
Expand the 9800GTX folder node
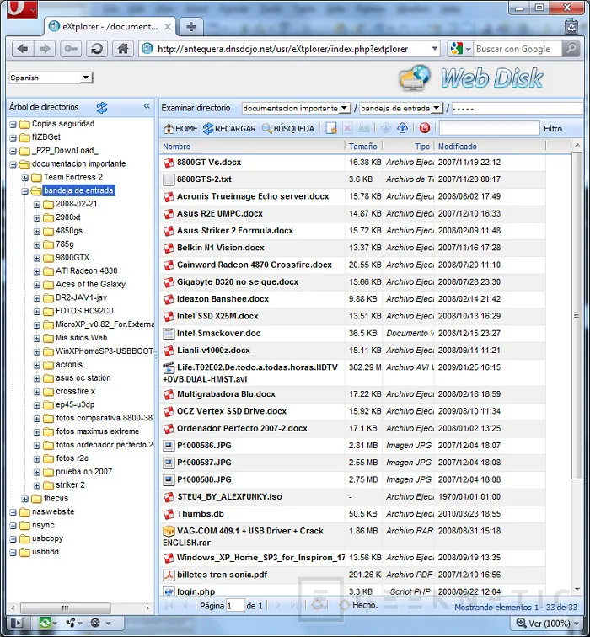[x=36, y=258]
